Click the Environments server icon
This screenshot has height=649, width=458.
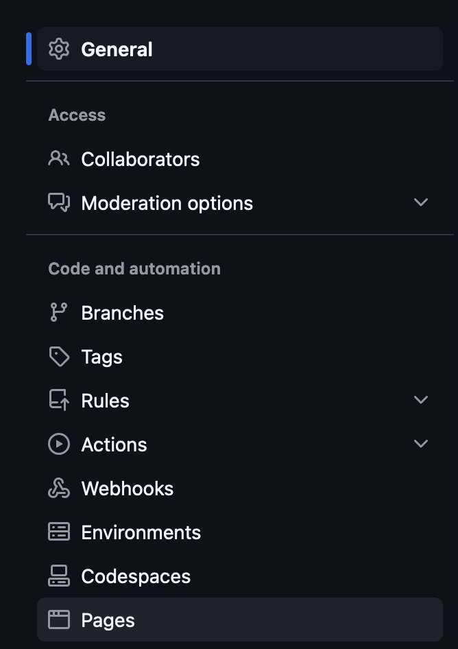(59, 532)
